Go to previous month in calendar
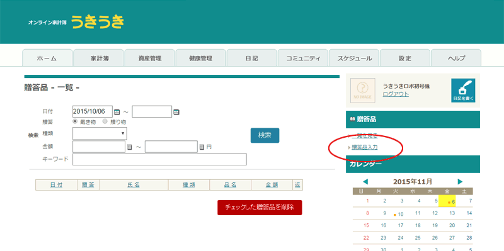The height and width of the screenshot is (251, 504). 365,182
